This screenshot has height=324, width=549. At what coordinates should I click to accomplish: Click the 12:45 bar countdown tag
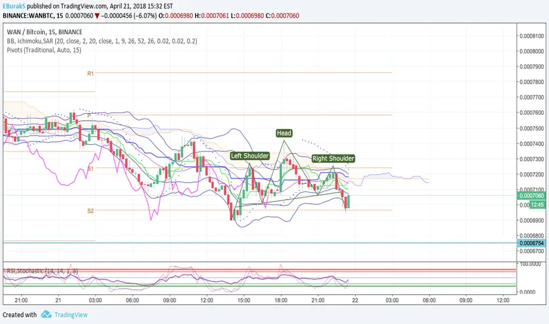(x=537, y=204)
